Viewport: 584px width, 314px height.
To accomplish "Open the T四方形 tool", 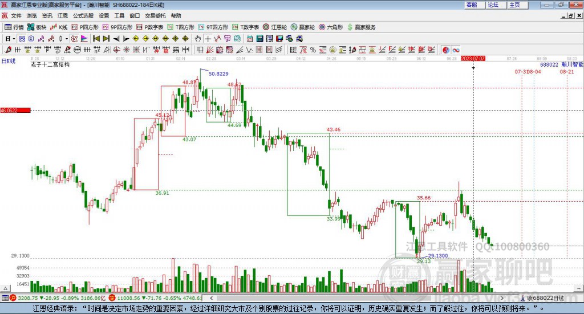I will pos(181,27).
